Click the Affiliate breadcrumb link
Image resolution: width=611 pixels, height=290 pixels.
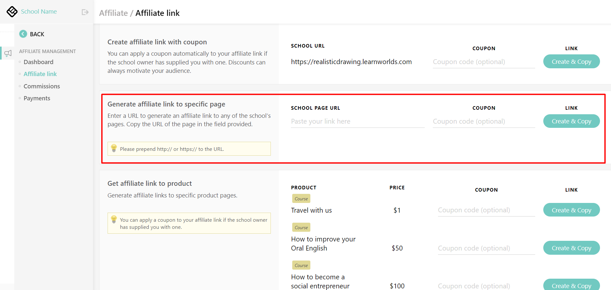[x=113, y=13]
